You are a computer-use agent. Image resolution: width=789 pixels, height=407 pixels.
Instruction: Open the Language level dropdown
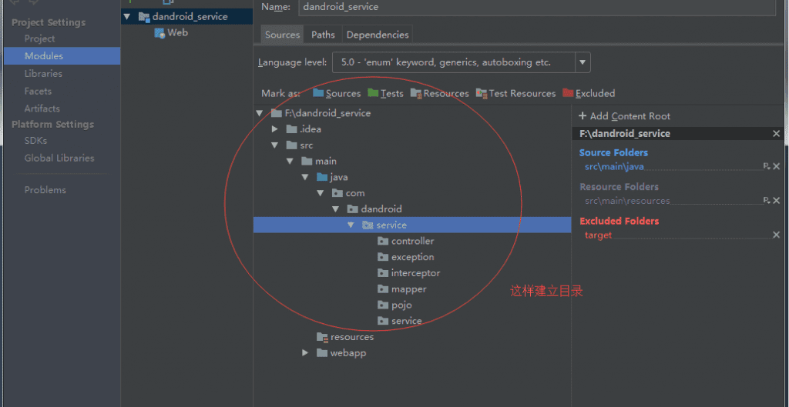583,62
